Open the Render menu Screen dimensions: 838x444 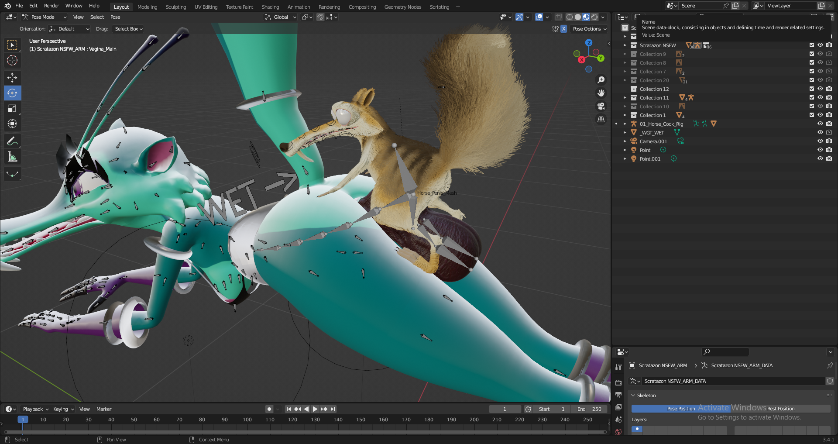coord(52,6)
